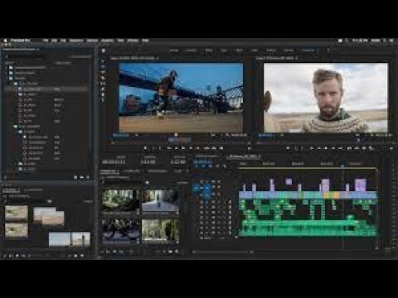Toggle Linked Selection in the Timeline header

pyautogui.click(x=211, y=166)
